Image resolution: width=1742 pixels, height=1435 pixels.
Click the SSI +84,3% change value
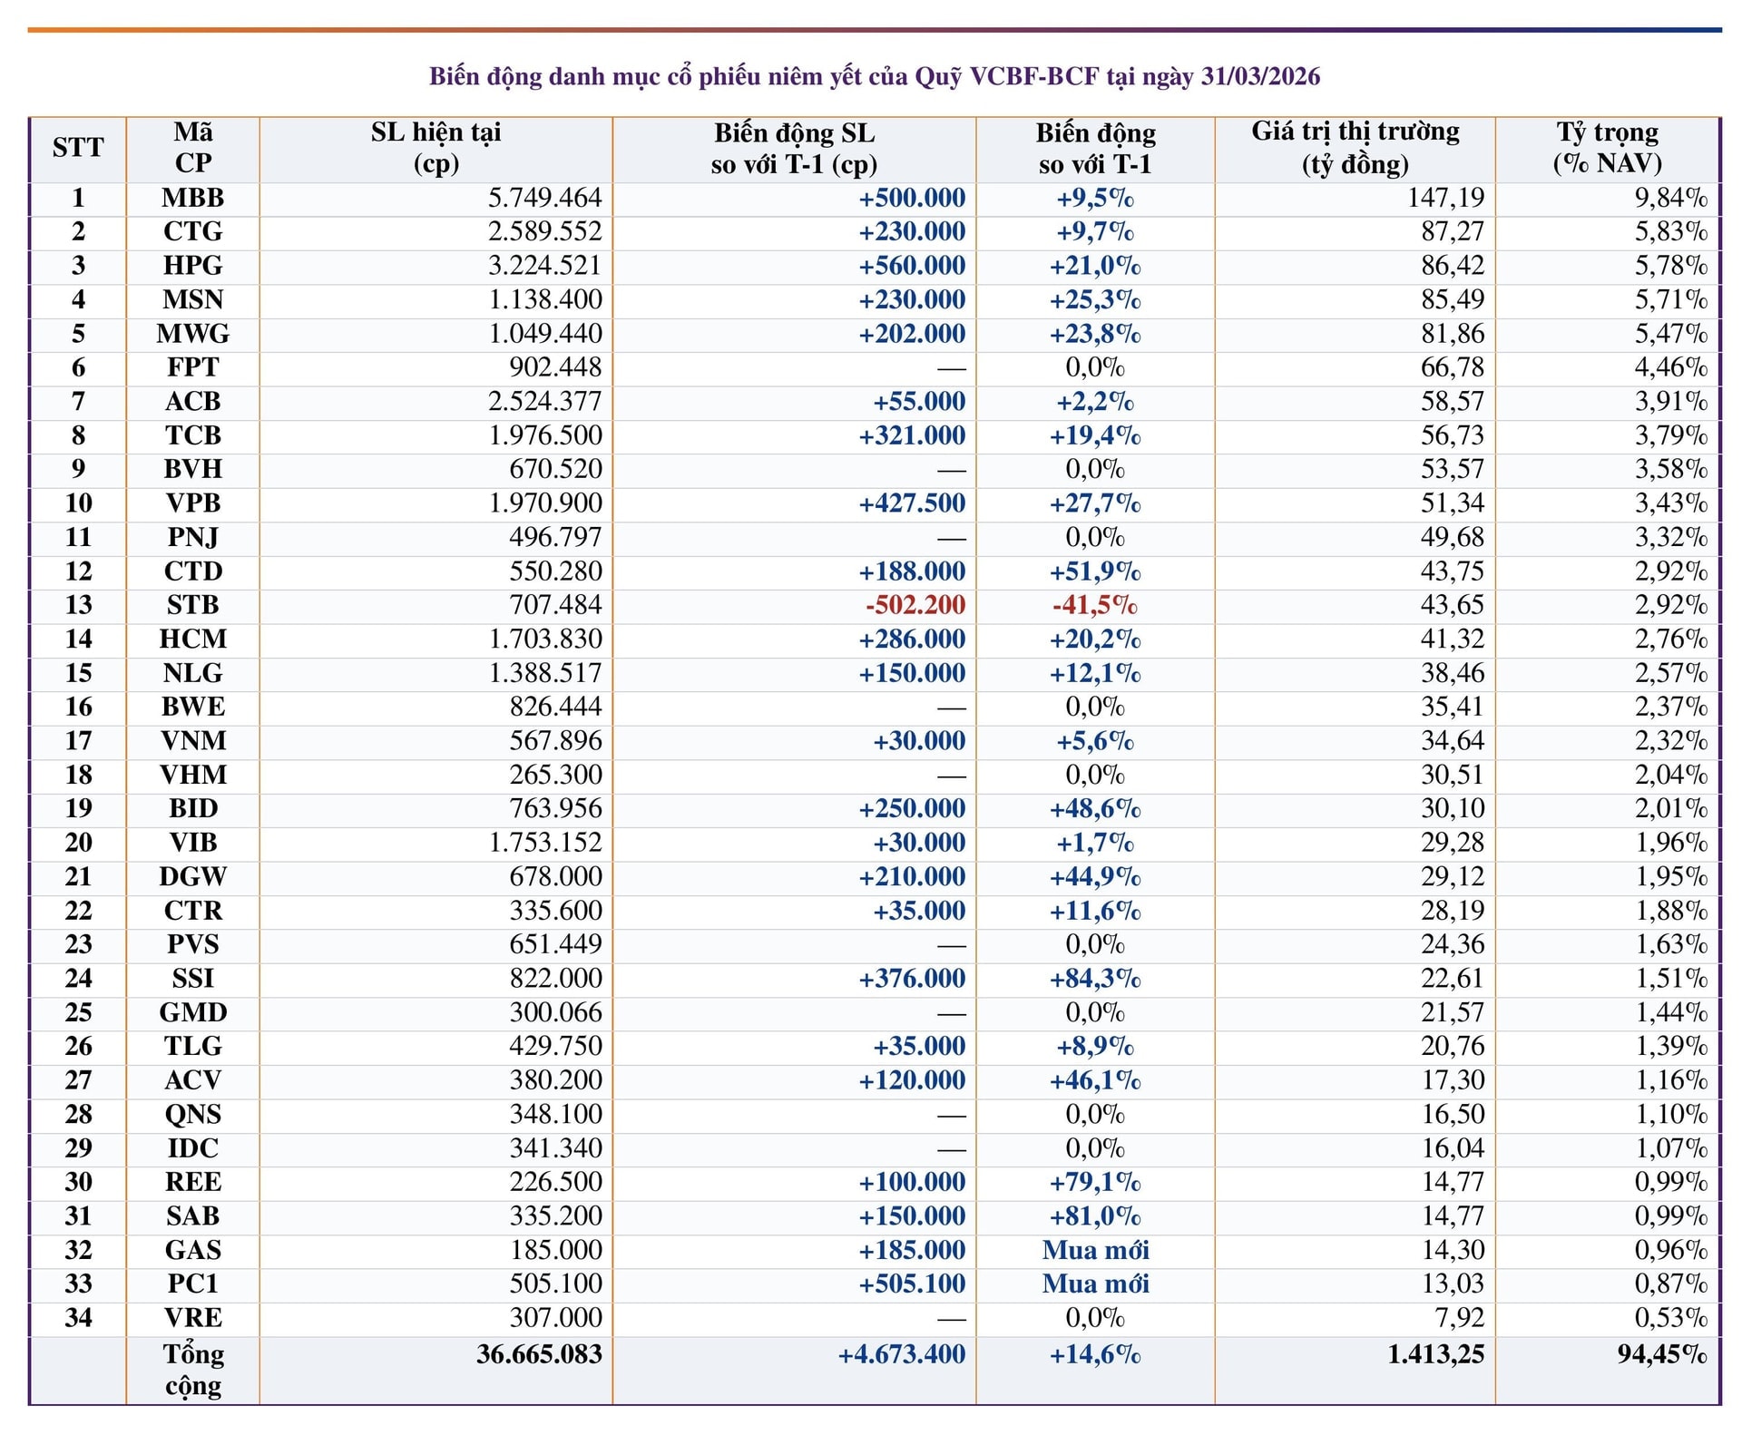pos(1095,979)
